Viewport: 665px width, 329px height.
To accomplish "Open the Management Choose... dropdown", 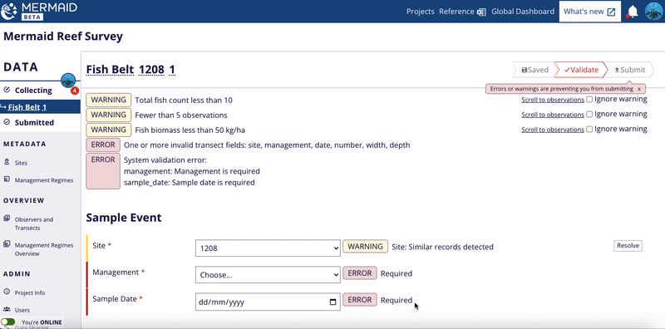I will pos(268,275).
